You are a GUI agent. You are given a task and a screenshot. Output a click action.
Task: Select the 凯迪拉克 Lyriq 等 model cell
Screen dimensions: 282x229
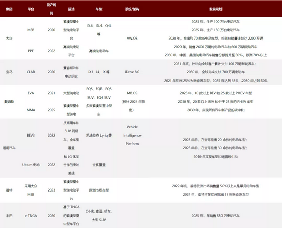[99, 136]
